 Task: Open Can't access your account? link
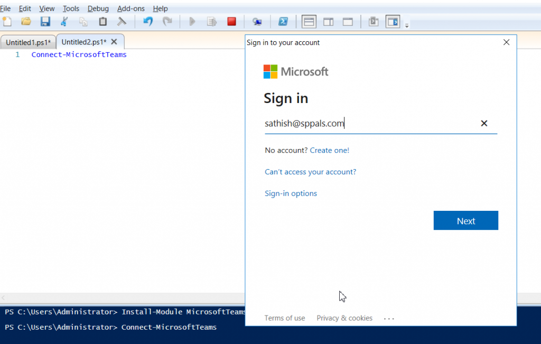(311, 172)
